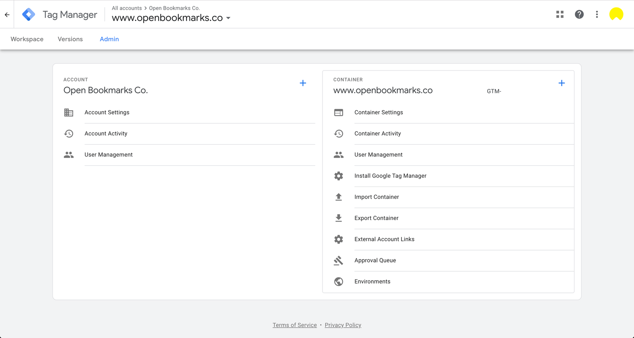The width and height of the screenshot is (634, 338).
Task: Click the Account Settings building icon
Action: click(x=68, y=113)
